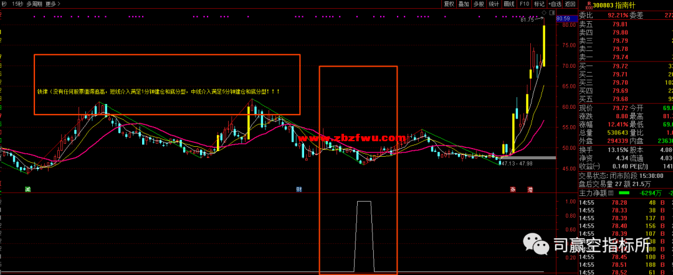
Task: Open F10 company information
Action: (523, 4)
